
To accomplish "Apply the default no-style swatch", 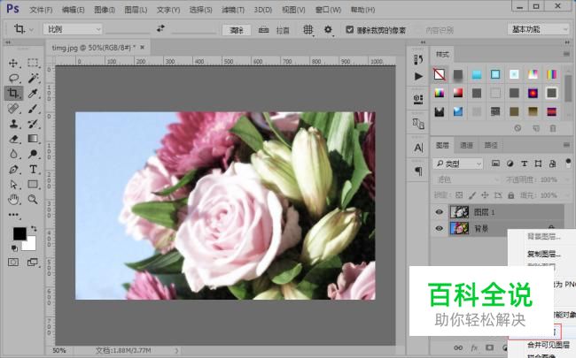I will point(440,74).
